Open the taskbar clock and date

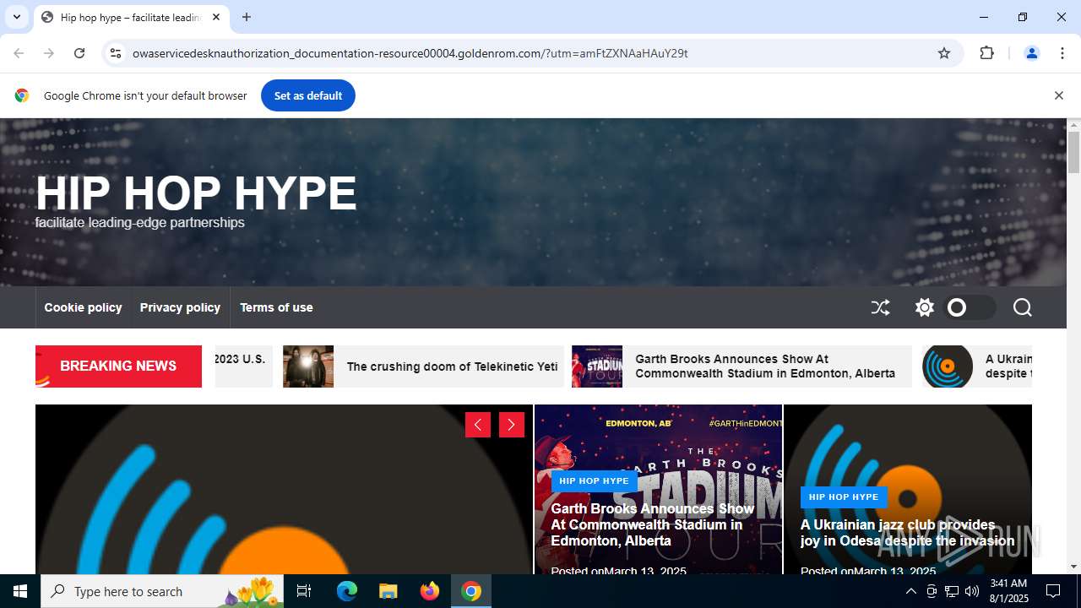click(1008, 591)
